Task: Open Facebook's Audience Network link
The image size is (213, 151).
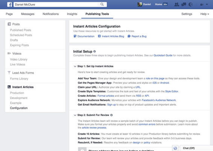Action: coord(159,100)
